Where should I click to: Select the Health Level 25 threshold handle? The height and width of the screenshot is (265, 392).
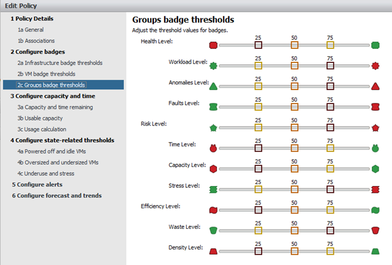258,45
